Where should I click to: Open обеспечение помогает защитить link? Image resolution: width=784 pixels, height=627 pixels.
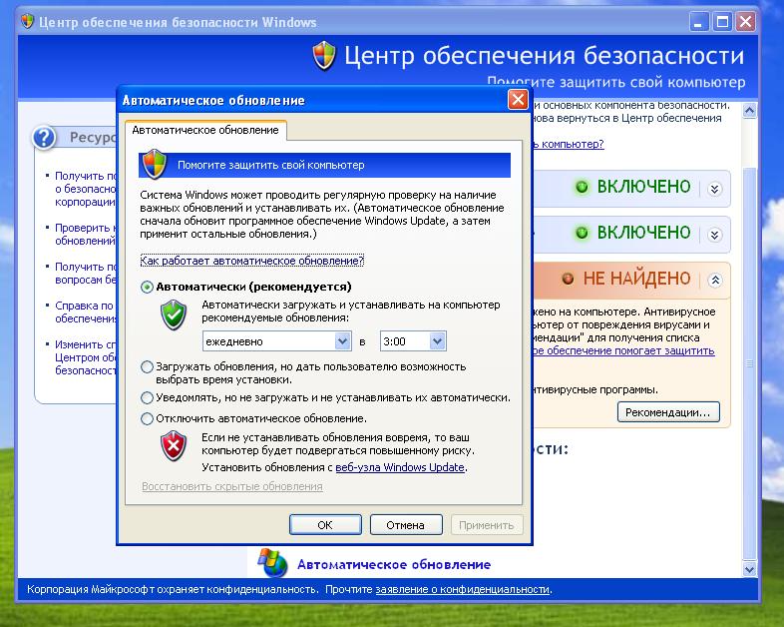pos(624,350)
